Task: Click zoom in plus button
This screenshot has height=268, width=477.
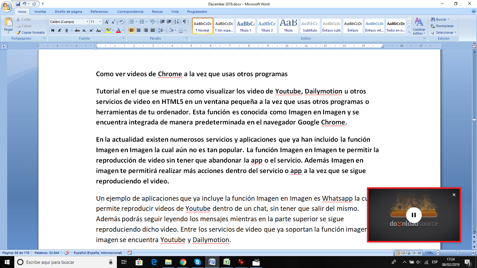Action: pyautogui.click(x=473, y=253)
